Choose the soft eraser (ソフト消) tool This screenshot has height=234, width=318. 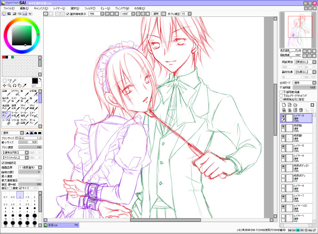click(15, 122)
